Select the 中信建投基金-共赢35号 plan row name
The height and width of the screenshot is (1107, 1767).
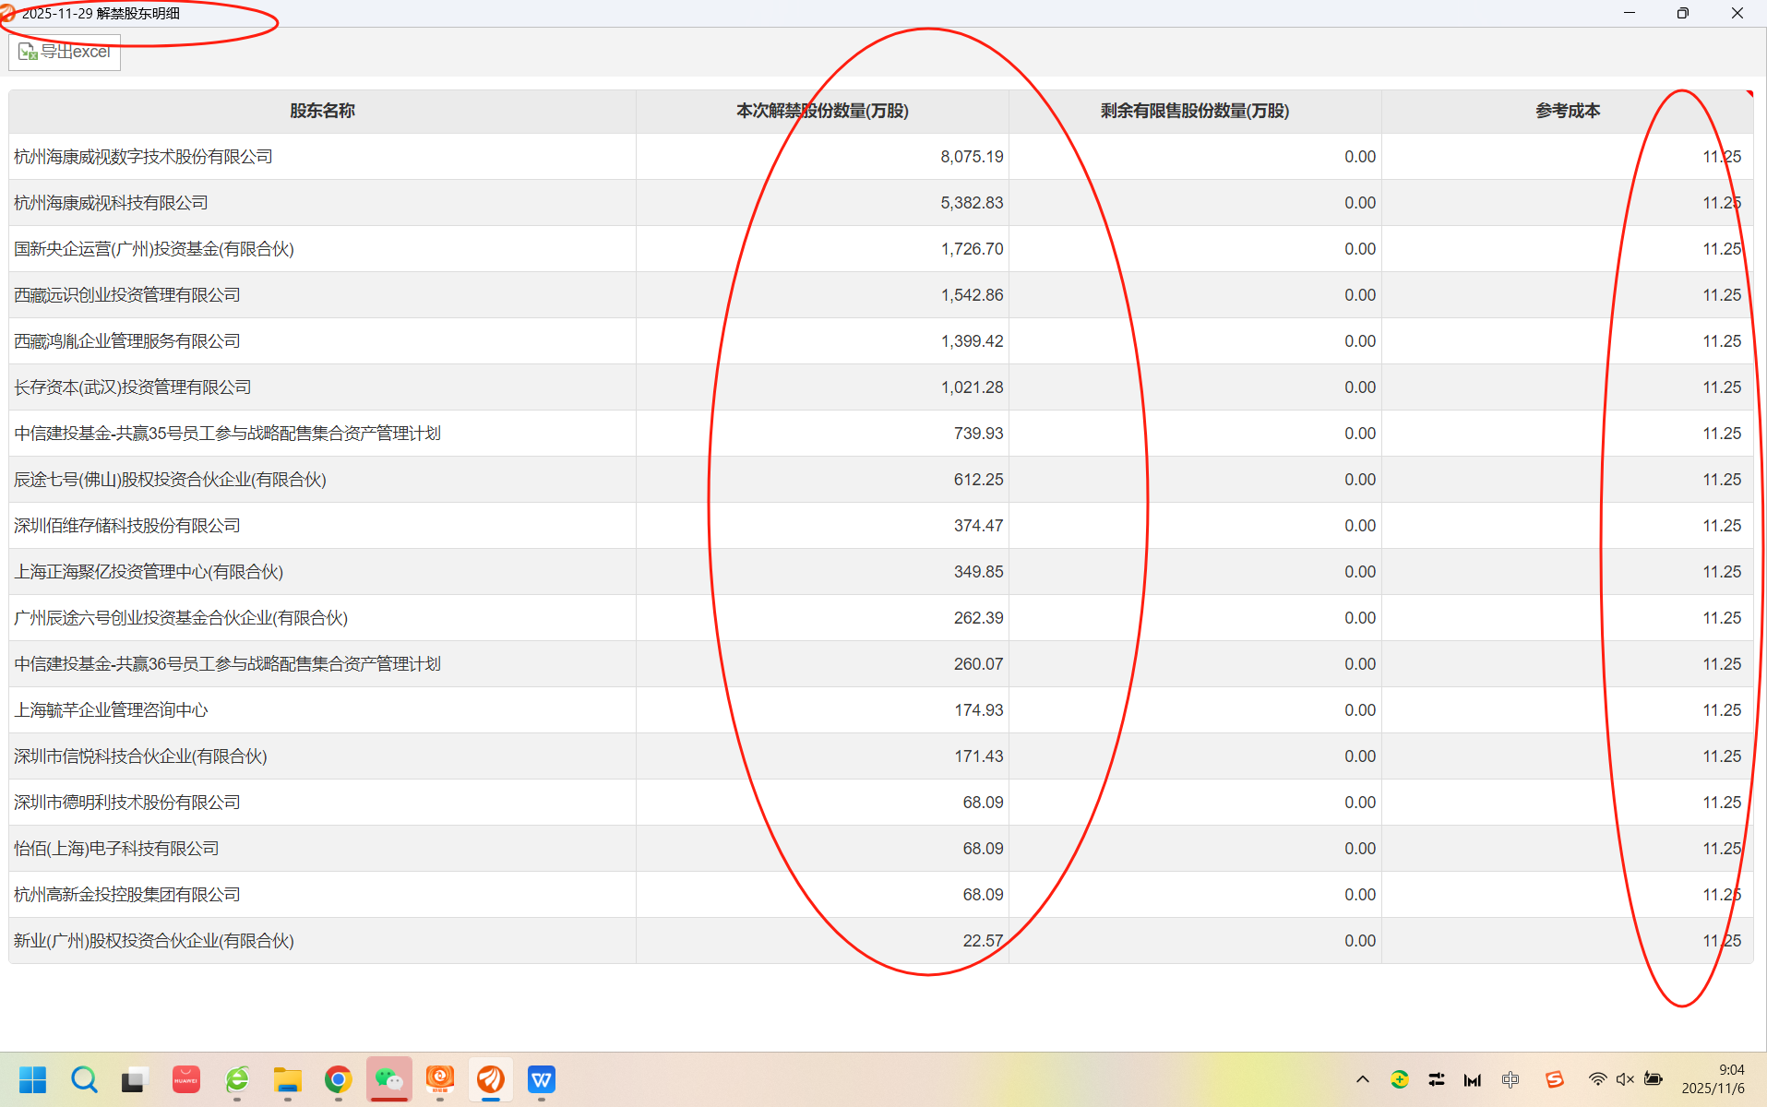(x=227, y=434)
